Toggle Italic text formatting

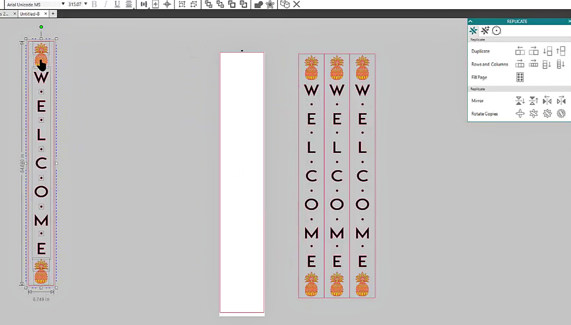coord(105,4)
